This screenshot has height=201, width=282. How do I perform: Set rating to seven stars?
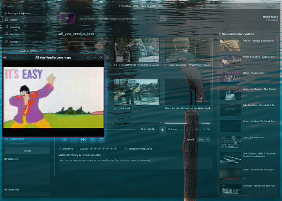(116, 149)
